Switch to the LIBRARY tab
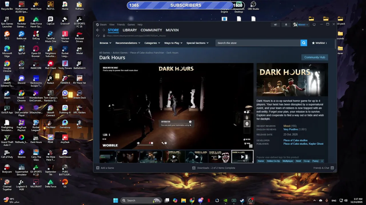This screenshot has height=205, width=366. click(130, 30)
